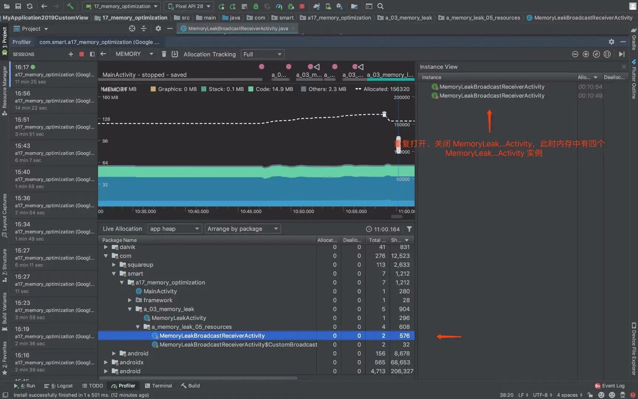Open the Resource Manager side panel
The image size is (638, 399).
pyautogui.click(x=4, y=91)
